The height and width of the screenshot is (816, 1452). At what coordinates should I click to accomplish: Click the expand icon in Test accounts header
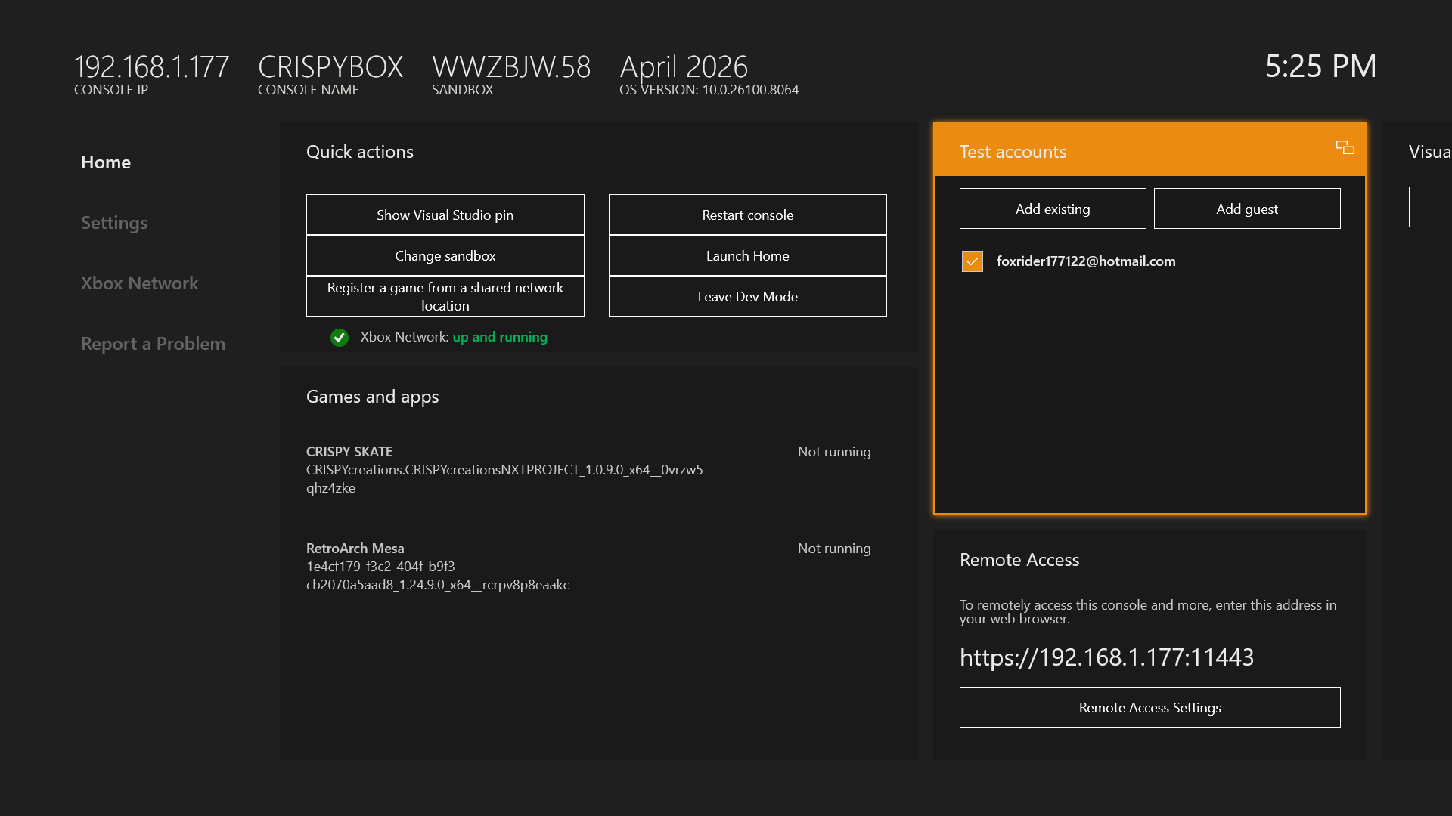(x=1345, y=147)
